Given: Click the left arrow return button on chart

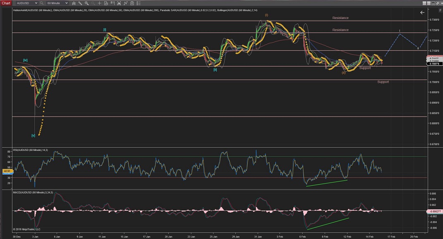Looking at the screenshot, I should click(x=422, y=12).
